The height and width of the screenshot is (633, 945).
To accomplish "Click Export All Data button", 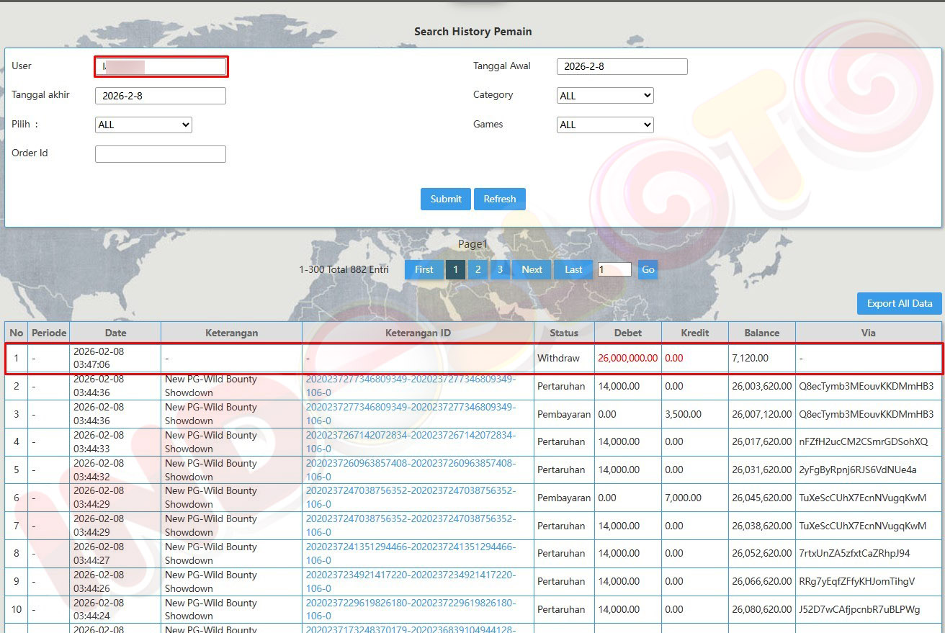I will tap(899, 303).
